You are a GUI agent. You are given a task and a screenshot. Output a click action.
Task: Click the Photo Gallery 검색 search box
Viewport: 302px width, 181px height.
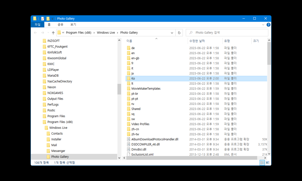click(x=227, y=32)
